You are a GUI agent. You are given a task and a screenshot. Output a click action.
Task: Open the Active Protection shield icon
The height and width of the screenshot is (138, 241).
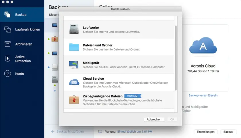click(7, 59)
